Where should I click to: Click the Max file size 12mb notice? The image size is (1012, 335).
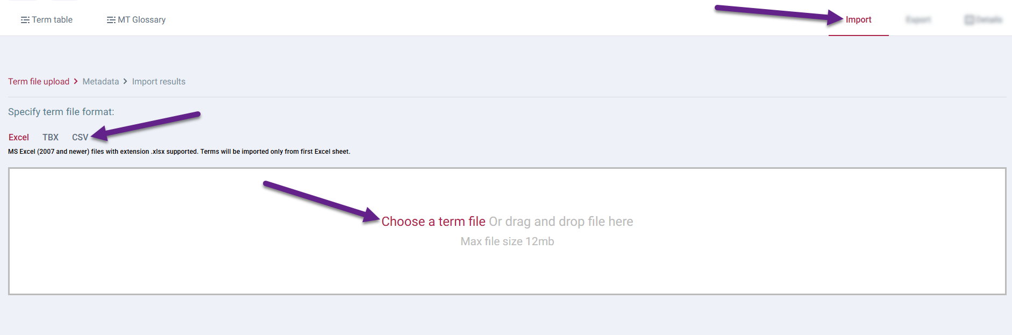507,241
